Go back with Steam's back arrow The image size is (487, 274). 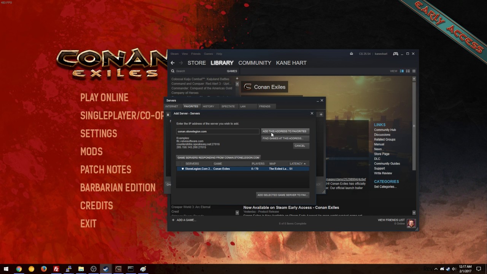pos(173,63)
